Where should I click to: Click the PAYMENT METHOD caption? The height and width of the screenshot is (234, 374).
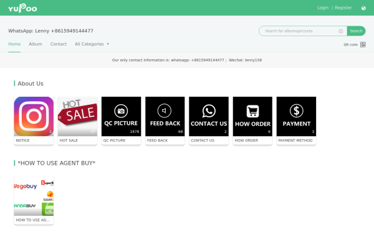[295, 140]
